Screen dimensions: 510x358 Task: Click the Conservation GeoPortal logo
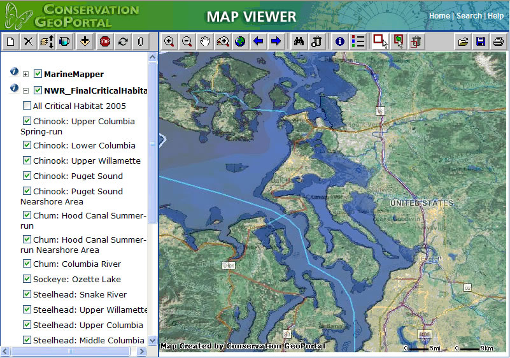tap(72, 16)
